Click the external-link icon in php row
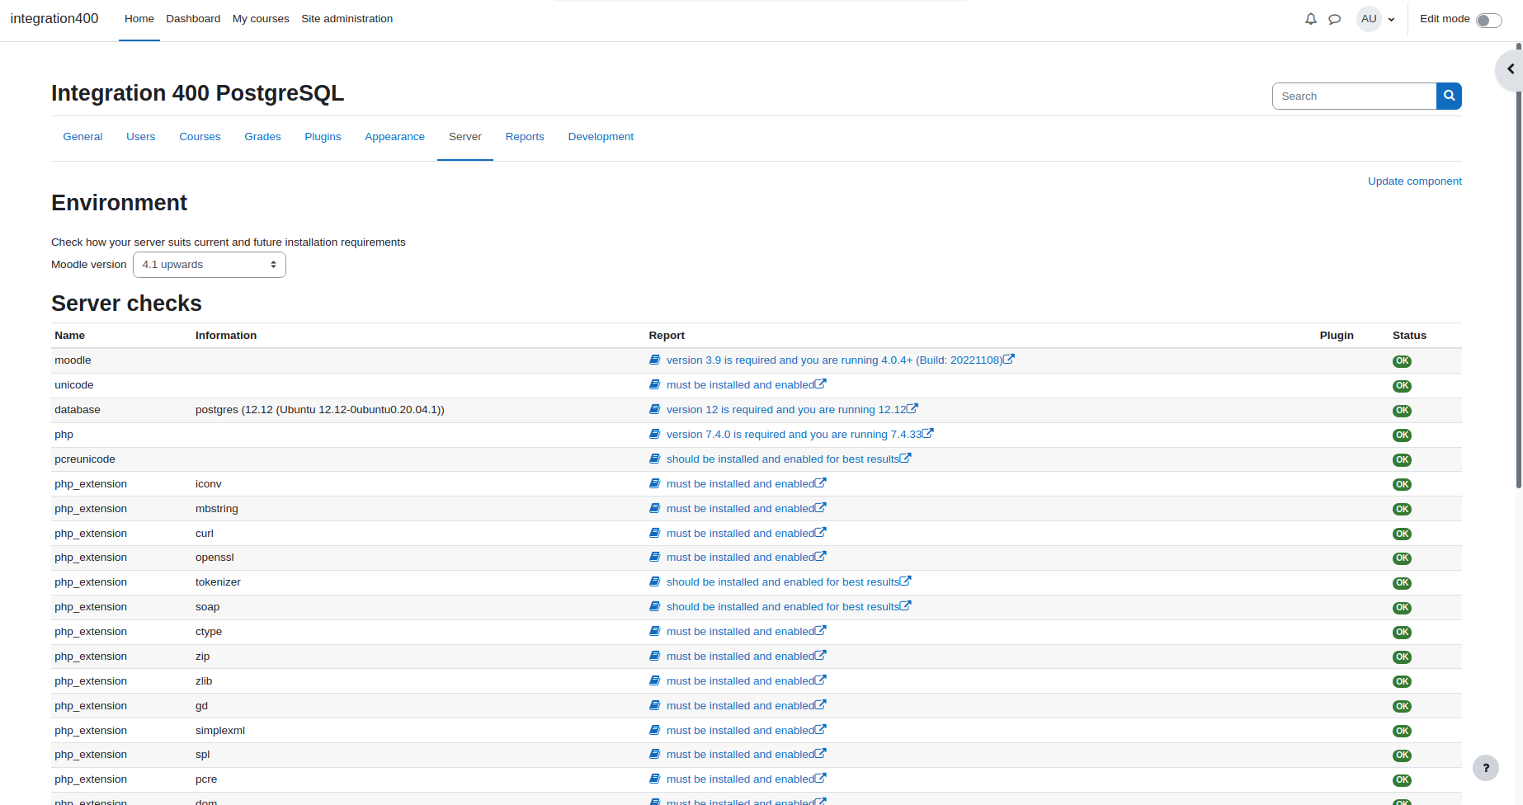This screenshot has width=1523, height=805. pos(927,433)
